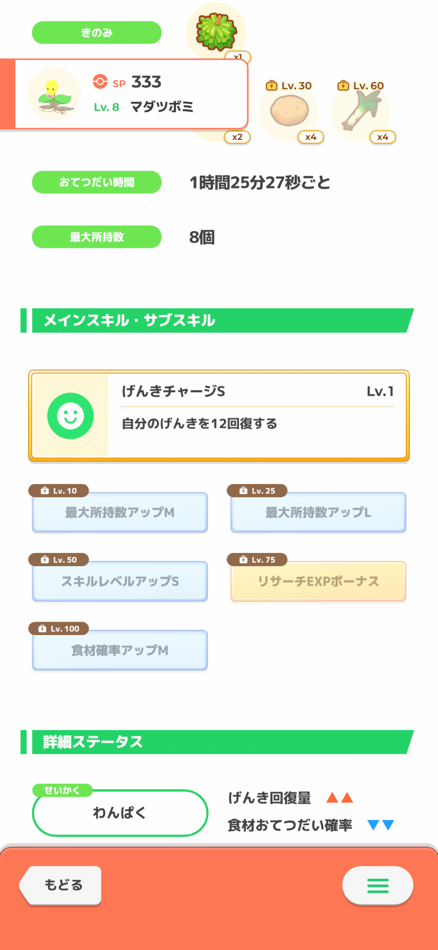Viewport: 438px width, 950px height.
Task: Tap the Bellsprout (マダツボミ) portrait
Action: 54,94
